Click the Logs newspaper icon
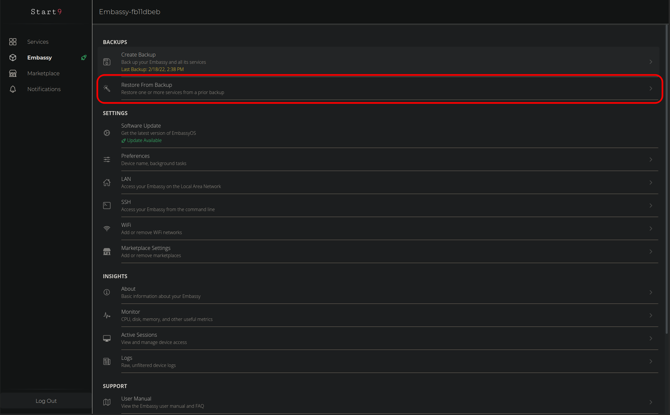Image resolution: width=670 pixels, height=415 pixels. pyautogui.click(x=107, y=361)
